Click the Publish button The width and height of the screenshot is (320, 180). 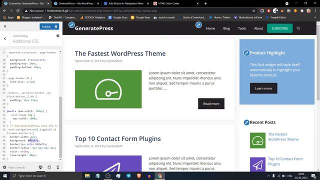click(46, 26)
